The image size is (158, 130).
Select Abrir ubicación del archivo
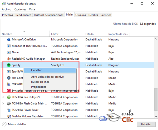point(47,77)
